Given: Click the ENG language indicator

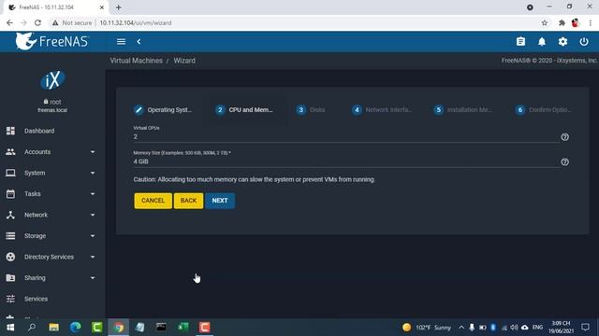Looking at the screenshot, I should (x=537, y=328).
